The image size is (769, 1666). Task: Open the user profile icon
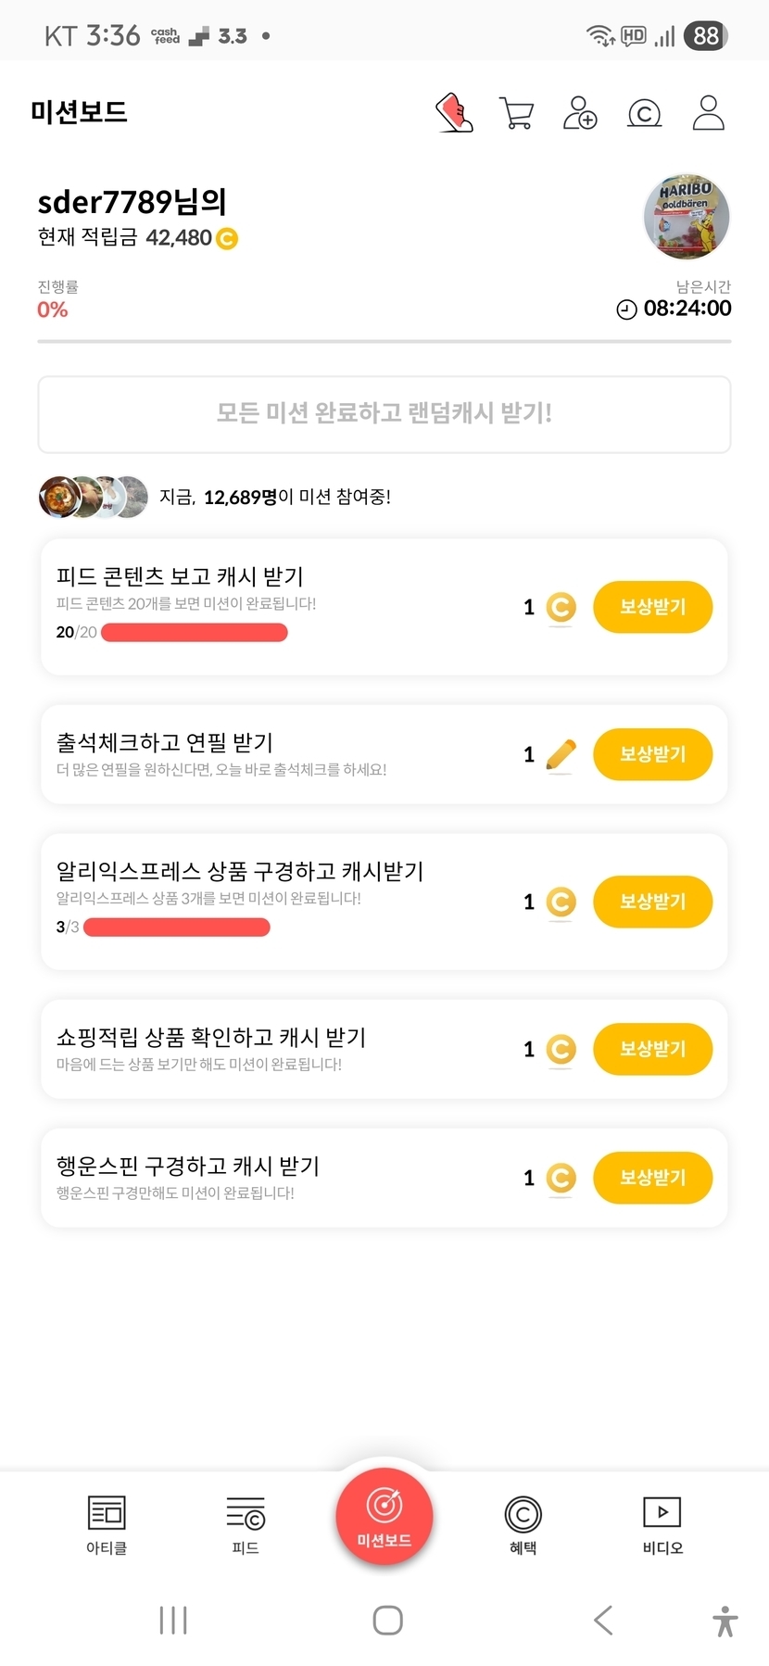(708, 113)
